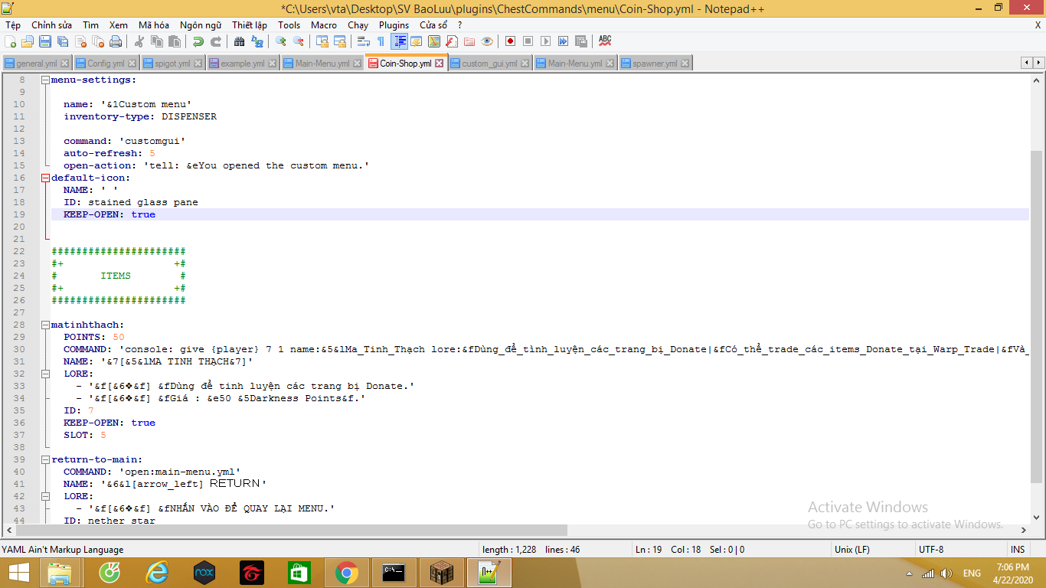
Task: Open the Replace dialog icon
Action: pyautogui.click(x=257, y=41)
